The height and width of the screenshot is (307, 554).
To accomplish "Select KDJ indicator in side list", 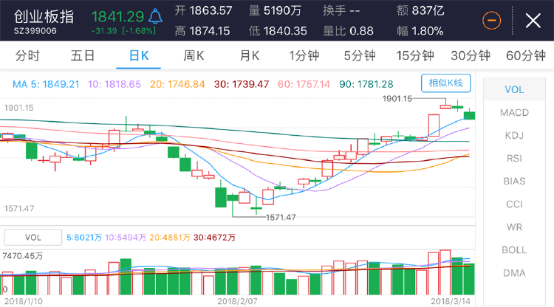I will 514,136.
